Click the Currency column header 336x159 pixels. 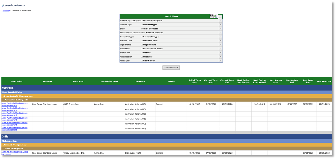(140, 81)
